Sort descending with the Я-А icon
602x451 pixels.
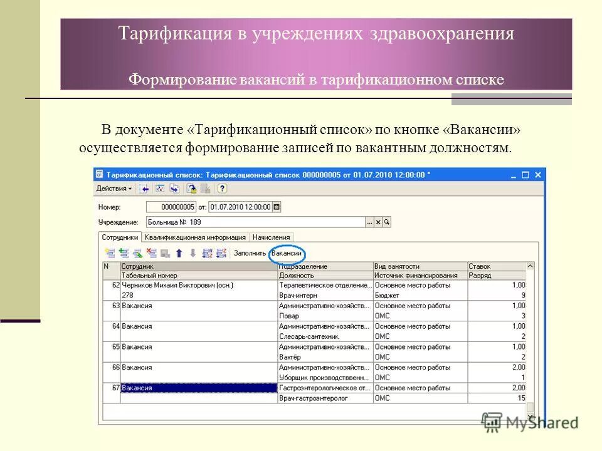220,254
